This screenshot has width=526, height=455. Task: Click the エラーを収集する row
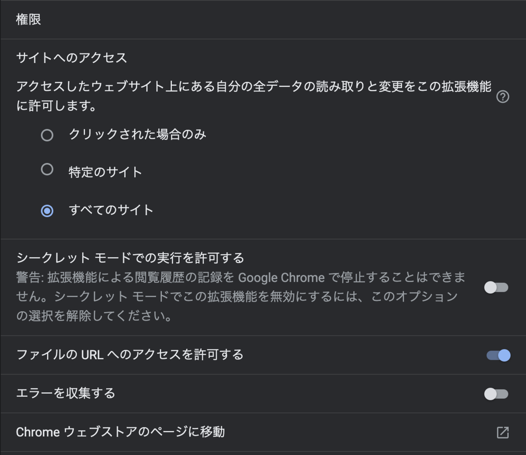pyautogui.click(x=65, y=393)
